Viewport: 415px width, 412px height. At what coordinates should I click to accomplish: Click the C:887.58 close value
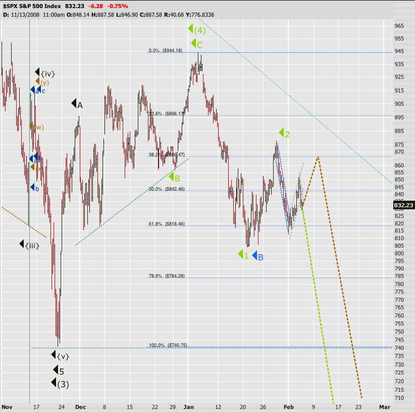pyautogui.click(x=151, y=15)
